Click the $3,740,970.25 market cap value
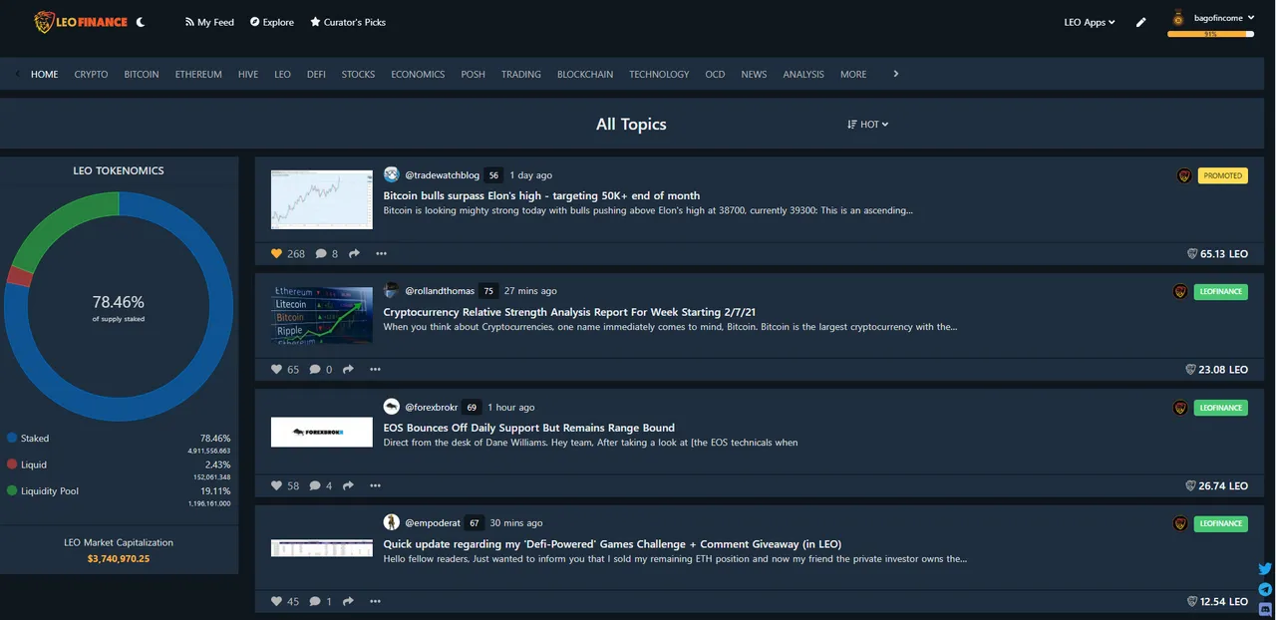Screen dimensions: 1276x620 coord(119,559)
